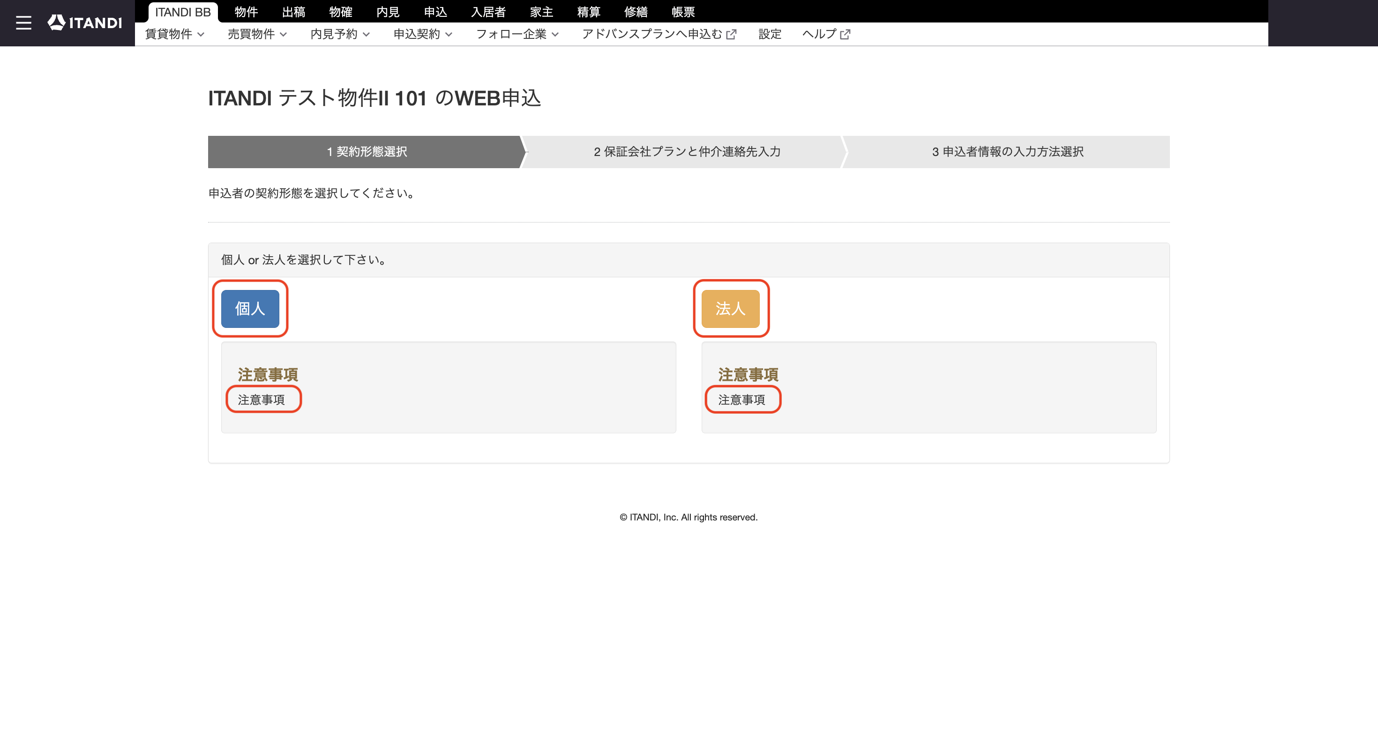Screen dimensions: 1378x742
Task: Click external link icon beside ヘルプ
Action: click(845, 34)
